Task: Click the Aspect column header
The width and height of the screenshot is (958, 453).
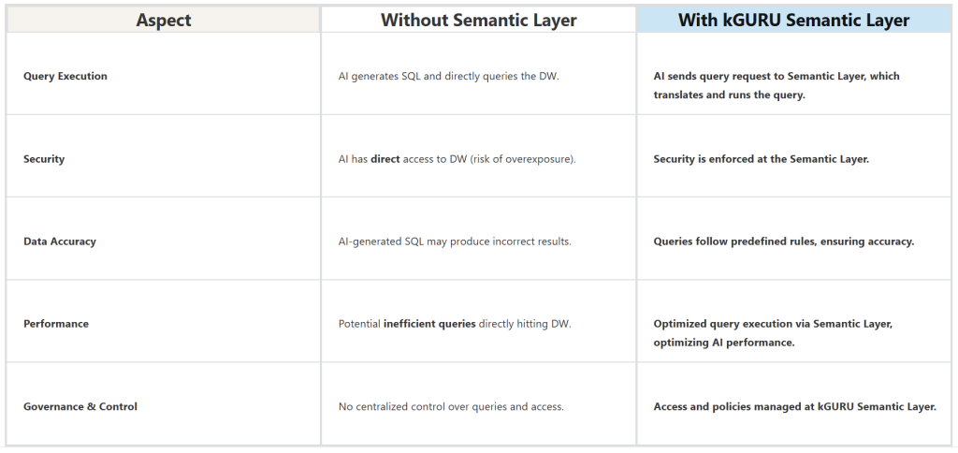Action: tap(162, 20)
